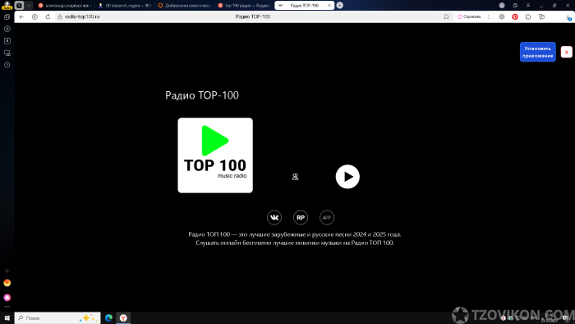
Task: Click the Радио TOP-100 page heading
Action: coord(202,95)
